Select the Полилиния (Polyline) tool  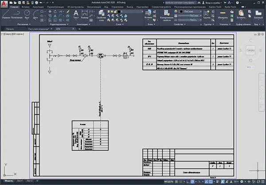pyautogui.click(x=17, y=14)
